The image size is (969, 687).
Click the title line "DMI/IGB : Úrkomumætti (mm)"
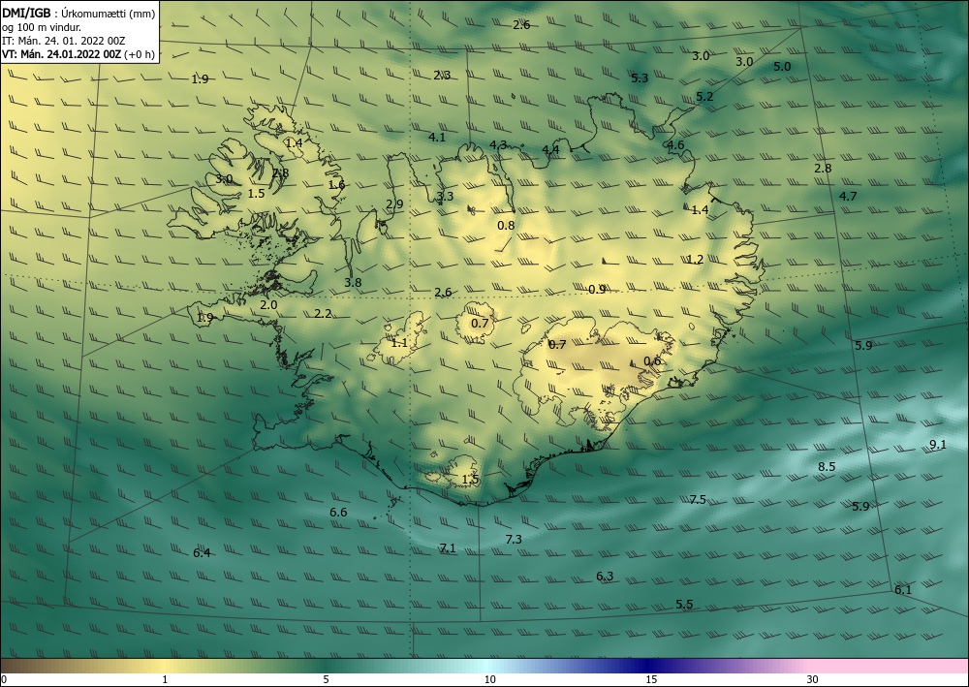click(79, 13)
